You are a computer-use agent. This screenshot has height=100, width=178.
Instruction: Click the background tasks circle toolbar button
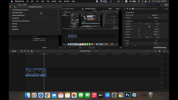click(30, 5)
